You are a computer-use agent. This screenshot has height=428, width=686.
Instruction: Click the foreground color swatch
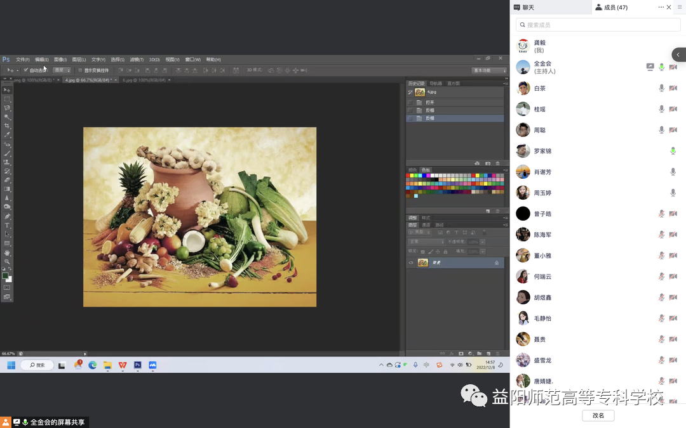tap(5, 276)
